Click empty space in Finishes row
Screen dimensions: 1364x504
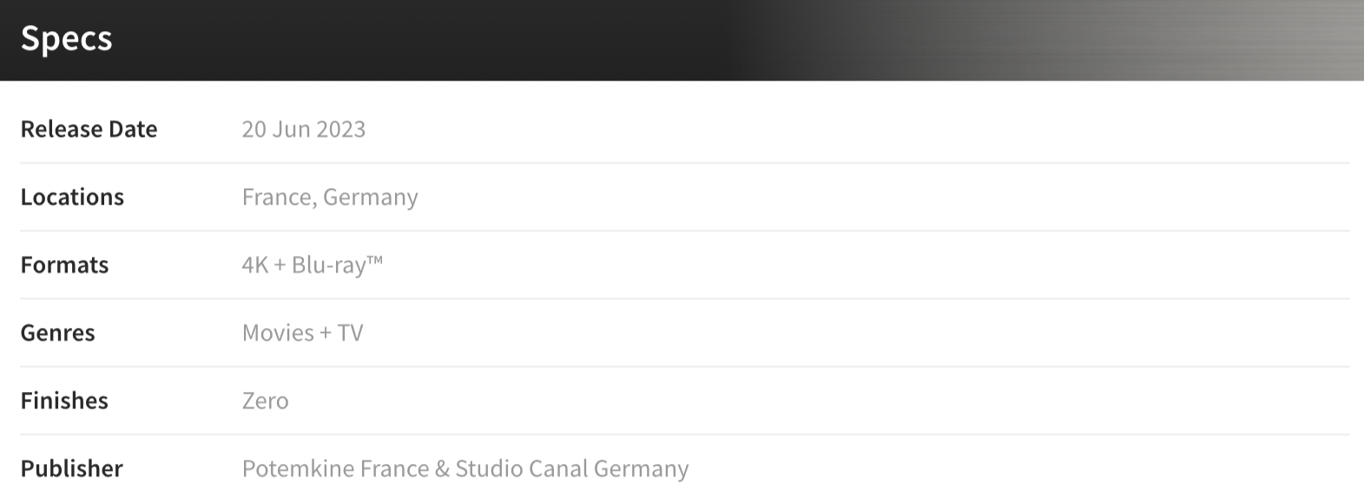[868, 400]
